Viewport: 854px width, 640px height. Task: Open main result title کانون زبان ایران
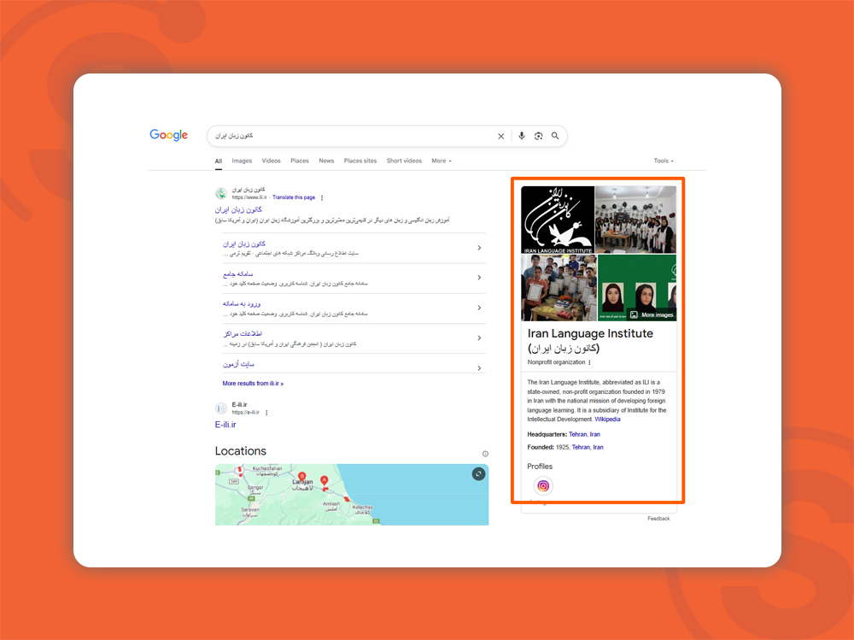coord(238,210)
